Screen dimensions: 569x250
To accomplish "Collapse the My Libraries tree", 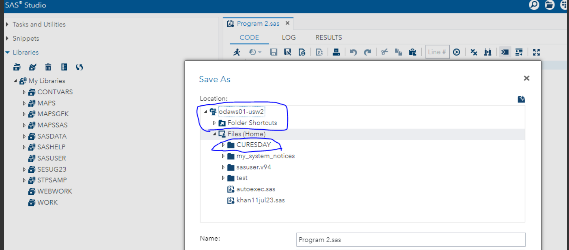I will coord(16,80).
